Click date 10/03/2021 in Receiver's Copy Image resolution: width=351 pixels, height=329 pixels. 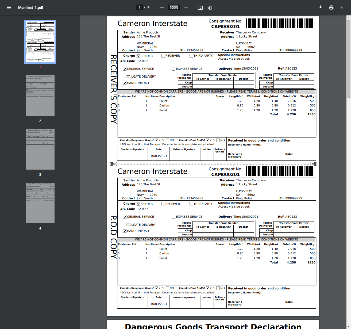(159, 156)
